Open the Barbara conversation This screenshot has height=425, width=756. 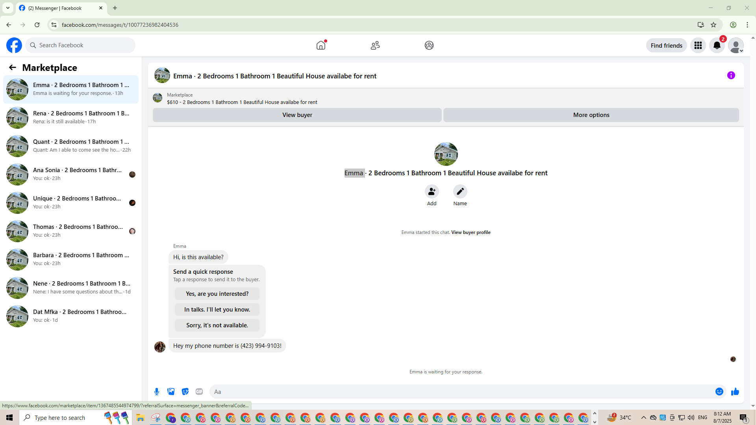71,260
